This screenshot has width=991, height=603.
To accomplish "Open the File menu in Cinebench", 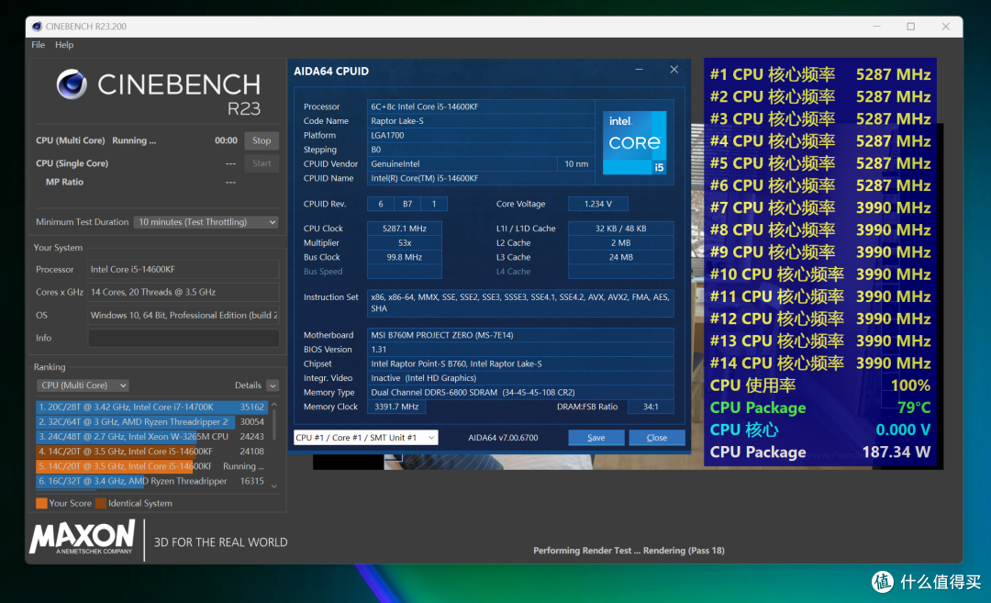I will click(x=38, y=45).
